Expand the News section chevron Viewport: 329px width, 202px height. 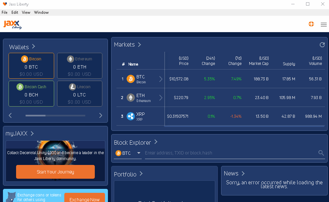(x=243, y=173)
